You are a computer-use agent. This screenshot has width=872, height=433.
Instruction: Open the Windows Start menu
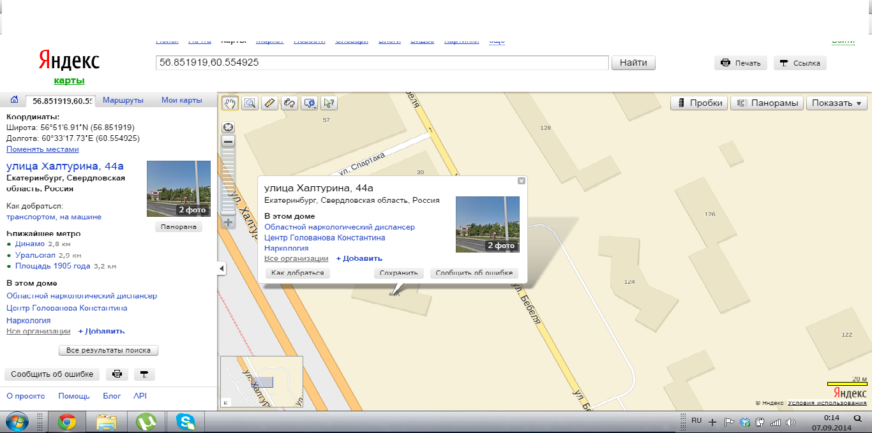(17, 422)
